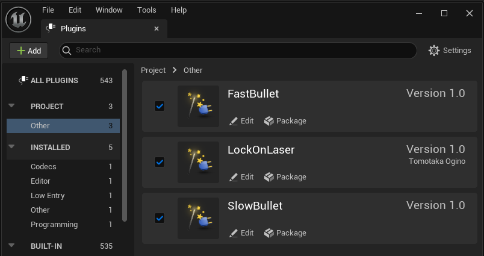Open the Window menu

[109, 10]
